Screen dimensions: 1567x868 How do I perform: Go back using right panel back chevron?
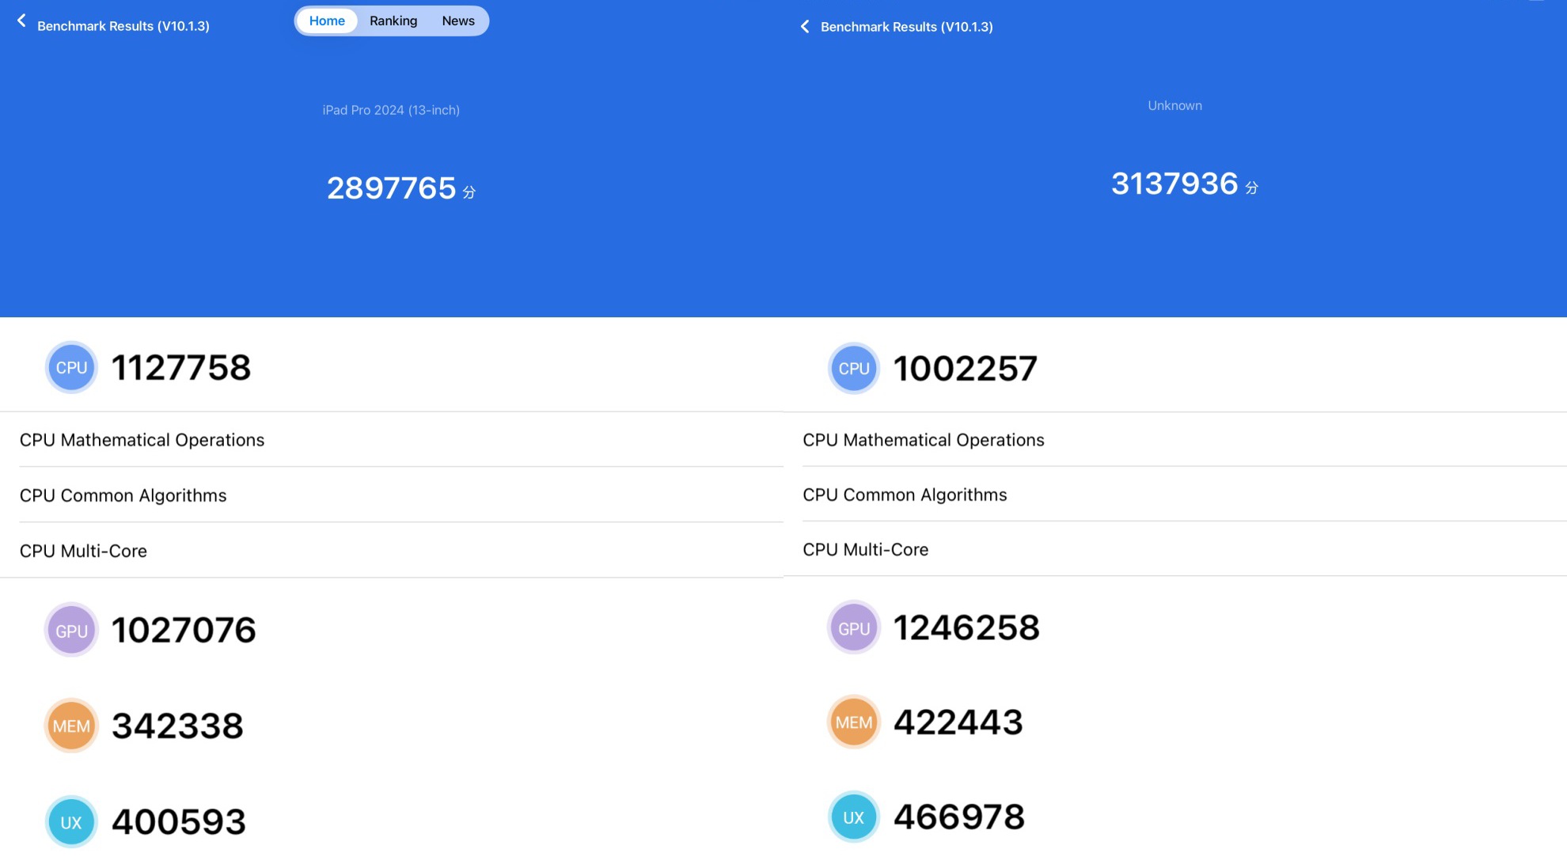[805, 27]
